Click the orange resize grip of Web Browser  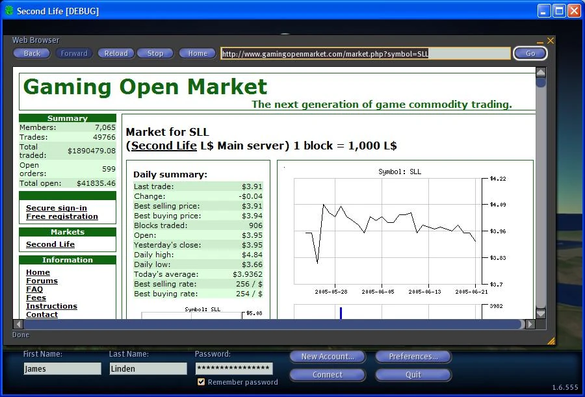[x=551, y=340]
